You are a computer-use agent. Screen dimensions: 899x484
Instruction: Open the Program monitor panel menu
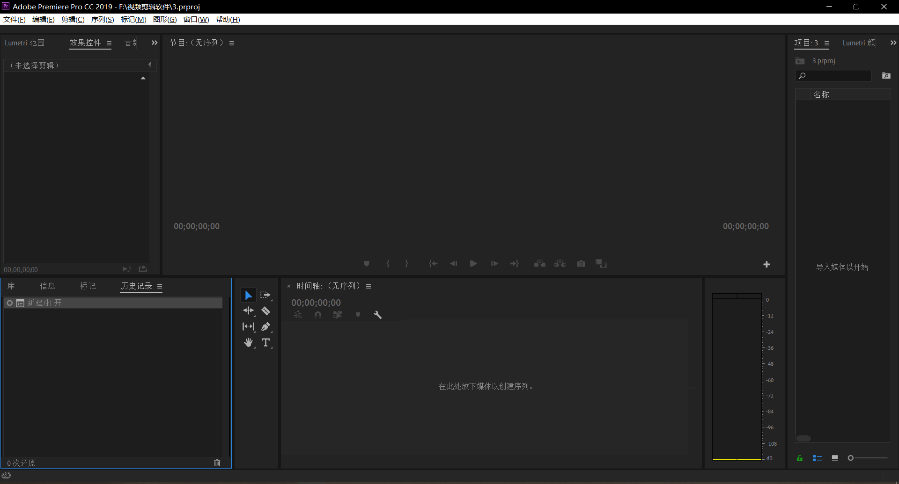232,43
